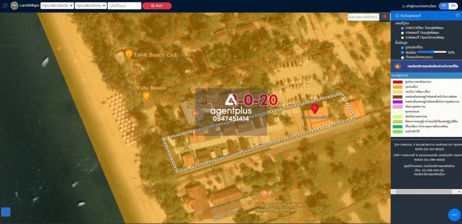Select OpenStreetMap base map
Image resolution: width=462 pixels, height=224 pixels.
click(x=402, y=38)
